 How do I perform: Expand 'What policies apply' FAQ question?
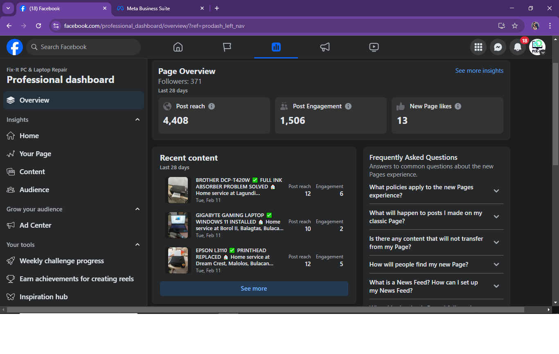pyautogui.click(x=496, y=191)
